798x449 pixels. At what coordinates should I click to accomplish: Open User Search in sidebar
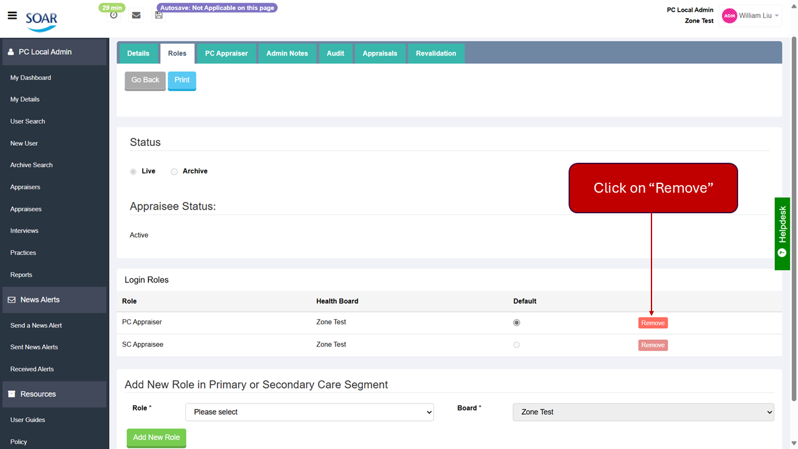click(27, 122)
